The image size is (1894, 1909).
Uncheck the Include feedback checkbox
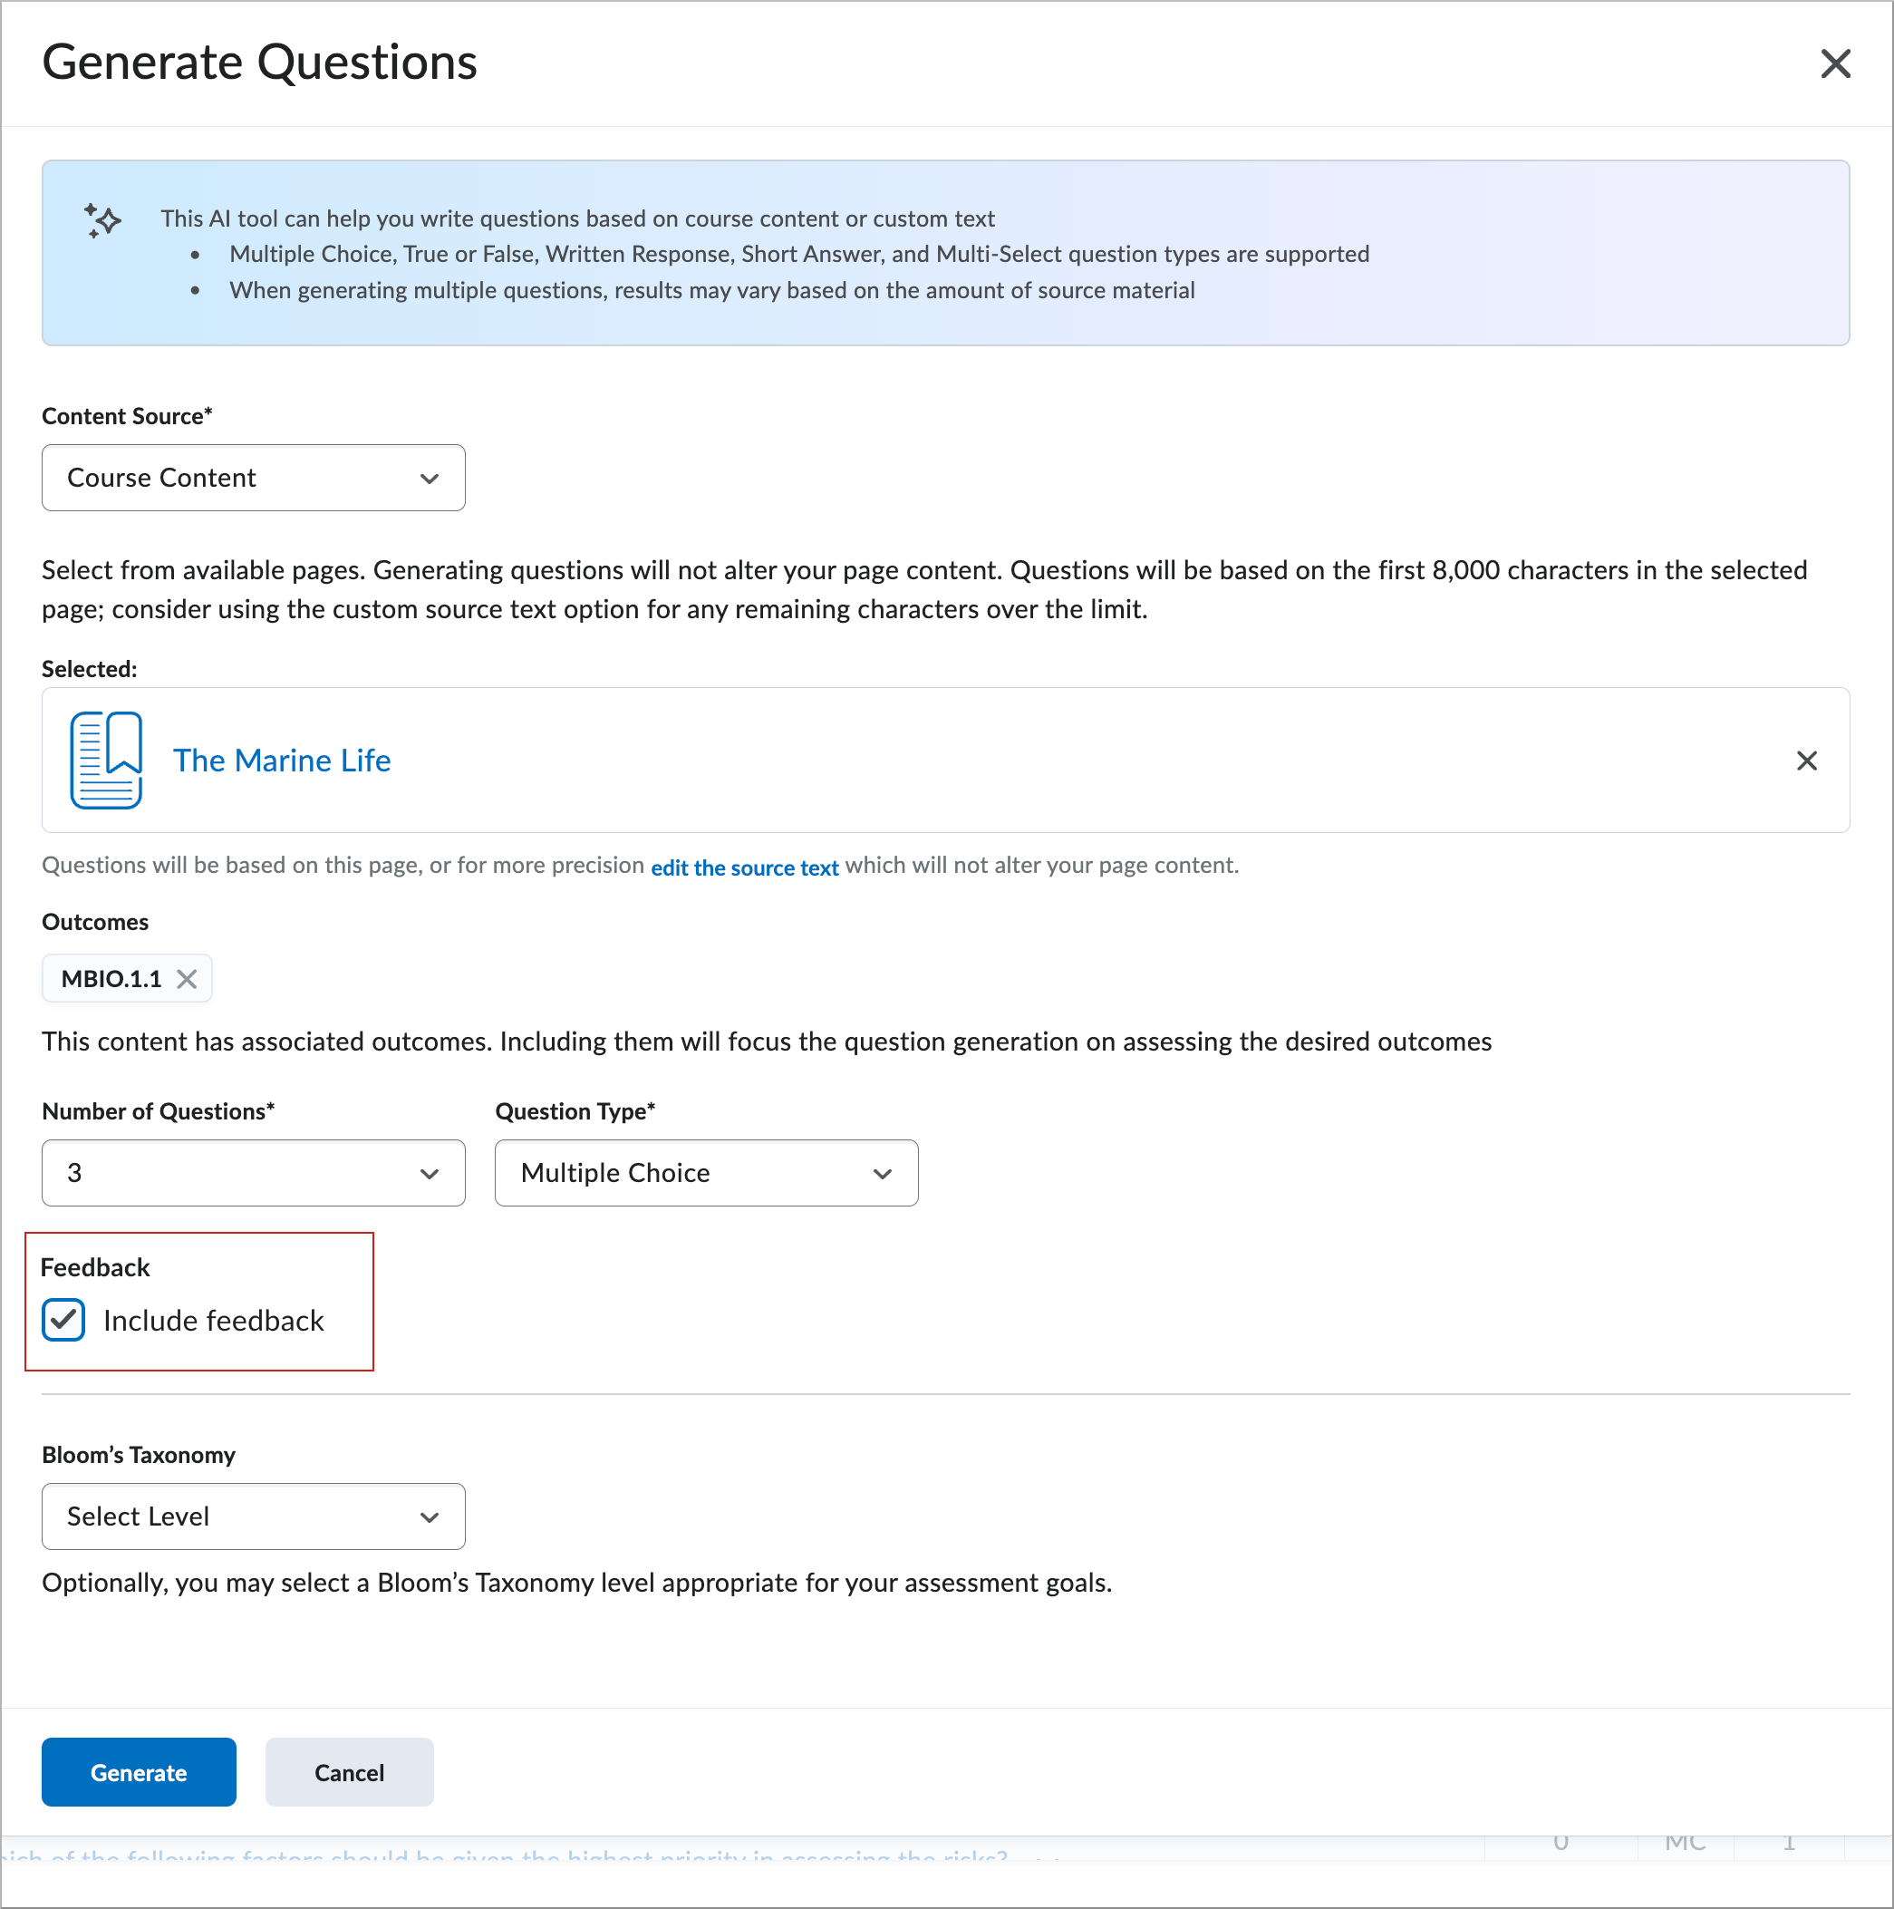[64, 1320]
